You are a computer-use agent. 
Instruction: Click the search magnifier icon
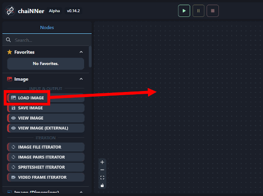click(x=8, y=40)
